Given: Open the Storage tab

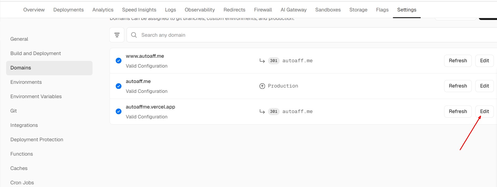Looking at the screenshot, I should [x=358, y=10].
